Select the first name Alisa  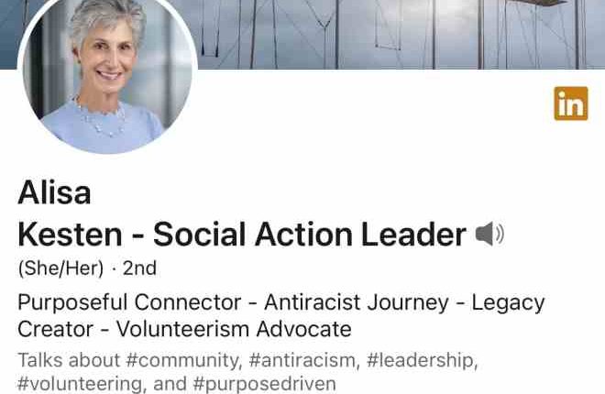(54, 192)
